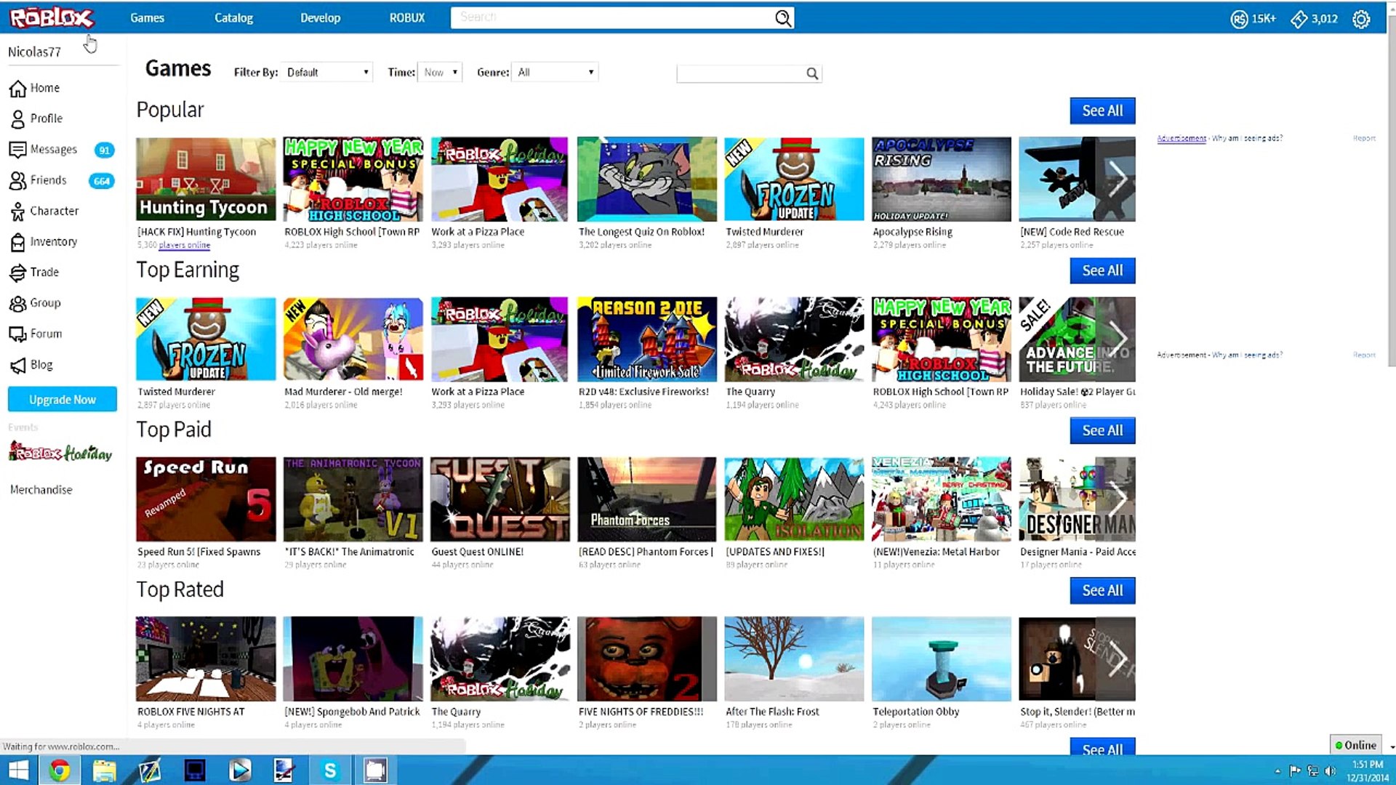This screenshot has height=785, width=1396.
Task: Select the Catalog menu tab
Action: coord(233,17)
